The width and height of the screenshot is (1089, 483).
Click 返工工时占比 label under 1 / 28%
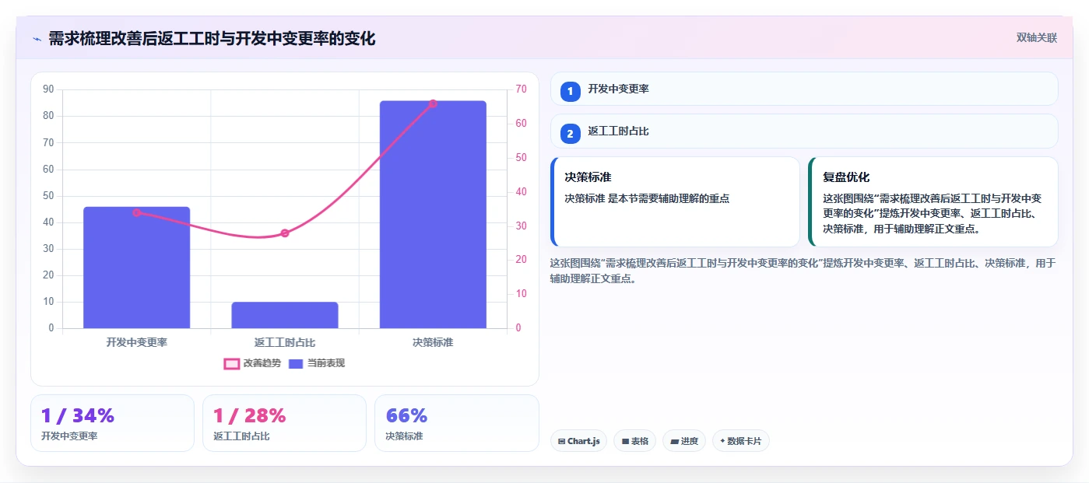pos(241,436)
